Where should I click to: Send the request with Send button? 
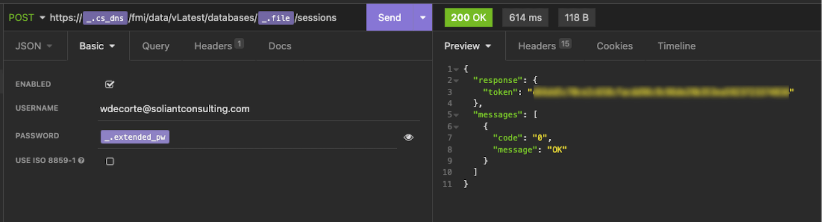click(x=390, y=18)
